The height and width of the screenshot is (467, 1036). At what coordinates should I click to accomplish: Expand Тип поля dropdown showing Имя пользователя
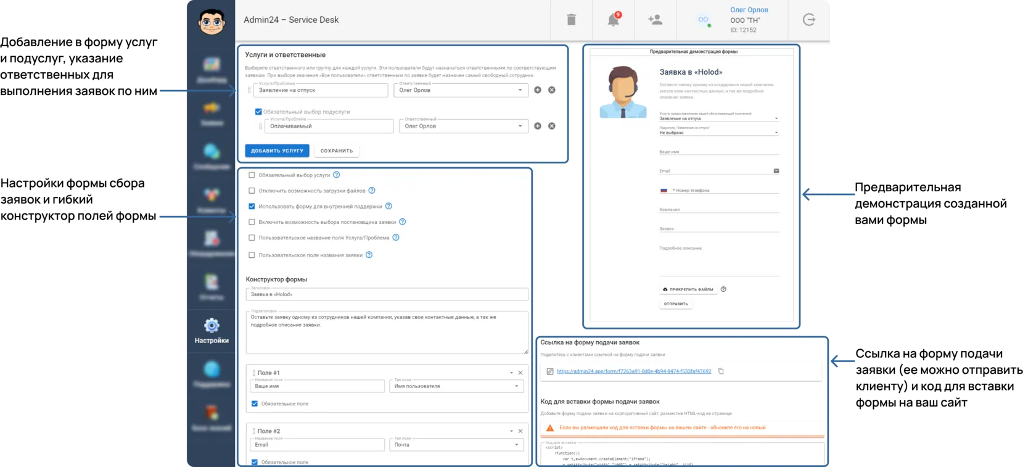tap(457, 386)
